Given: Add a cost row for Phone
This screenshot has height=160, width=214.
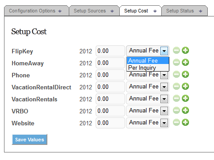Looking at the screenshot, I should coord(185,74).
